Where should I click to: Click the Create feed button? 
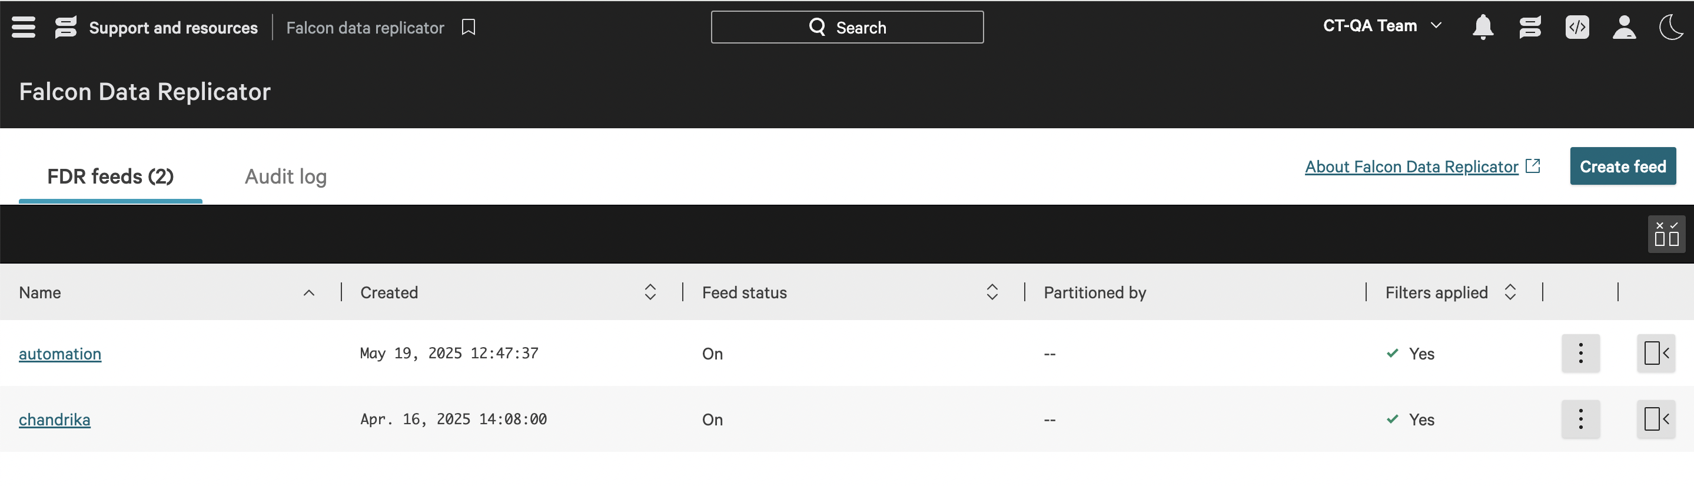pos(1622,167)
